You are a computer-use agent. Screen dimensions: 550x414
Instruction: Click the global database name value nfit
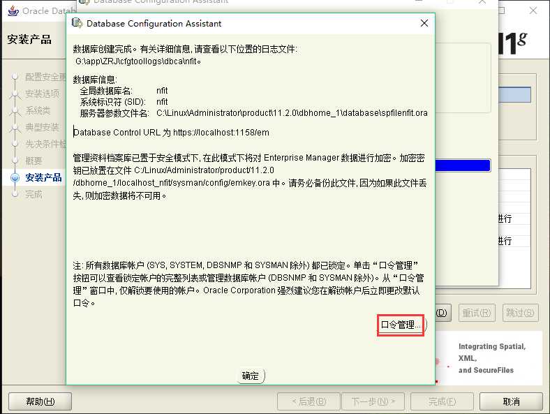point(162,91)
